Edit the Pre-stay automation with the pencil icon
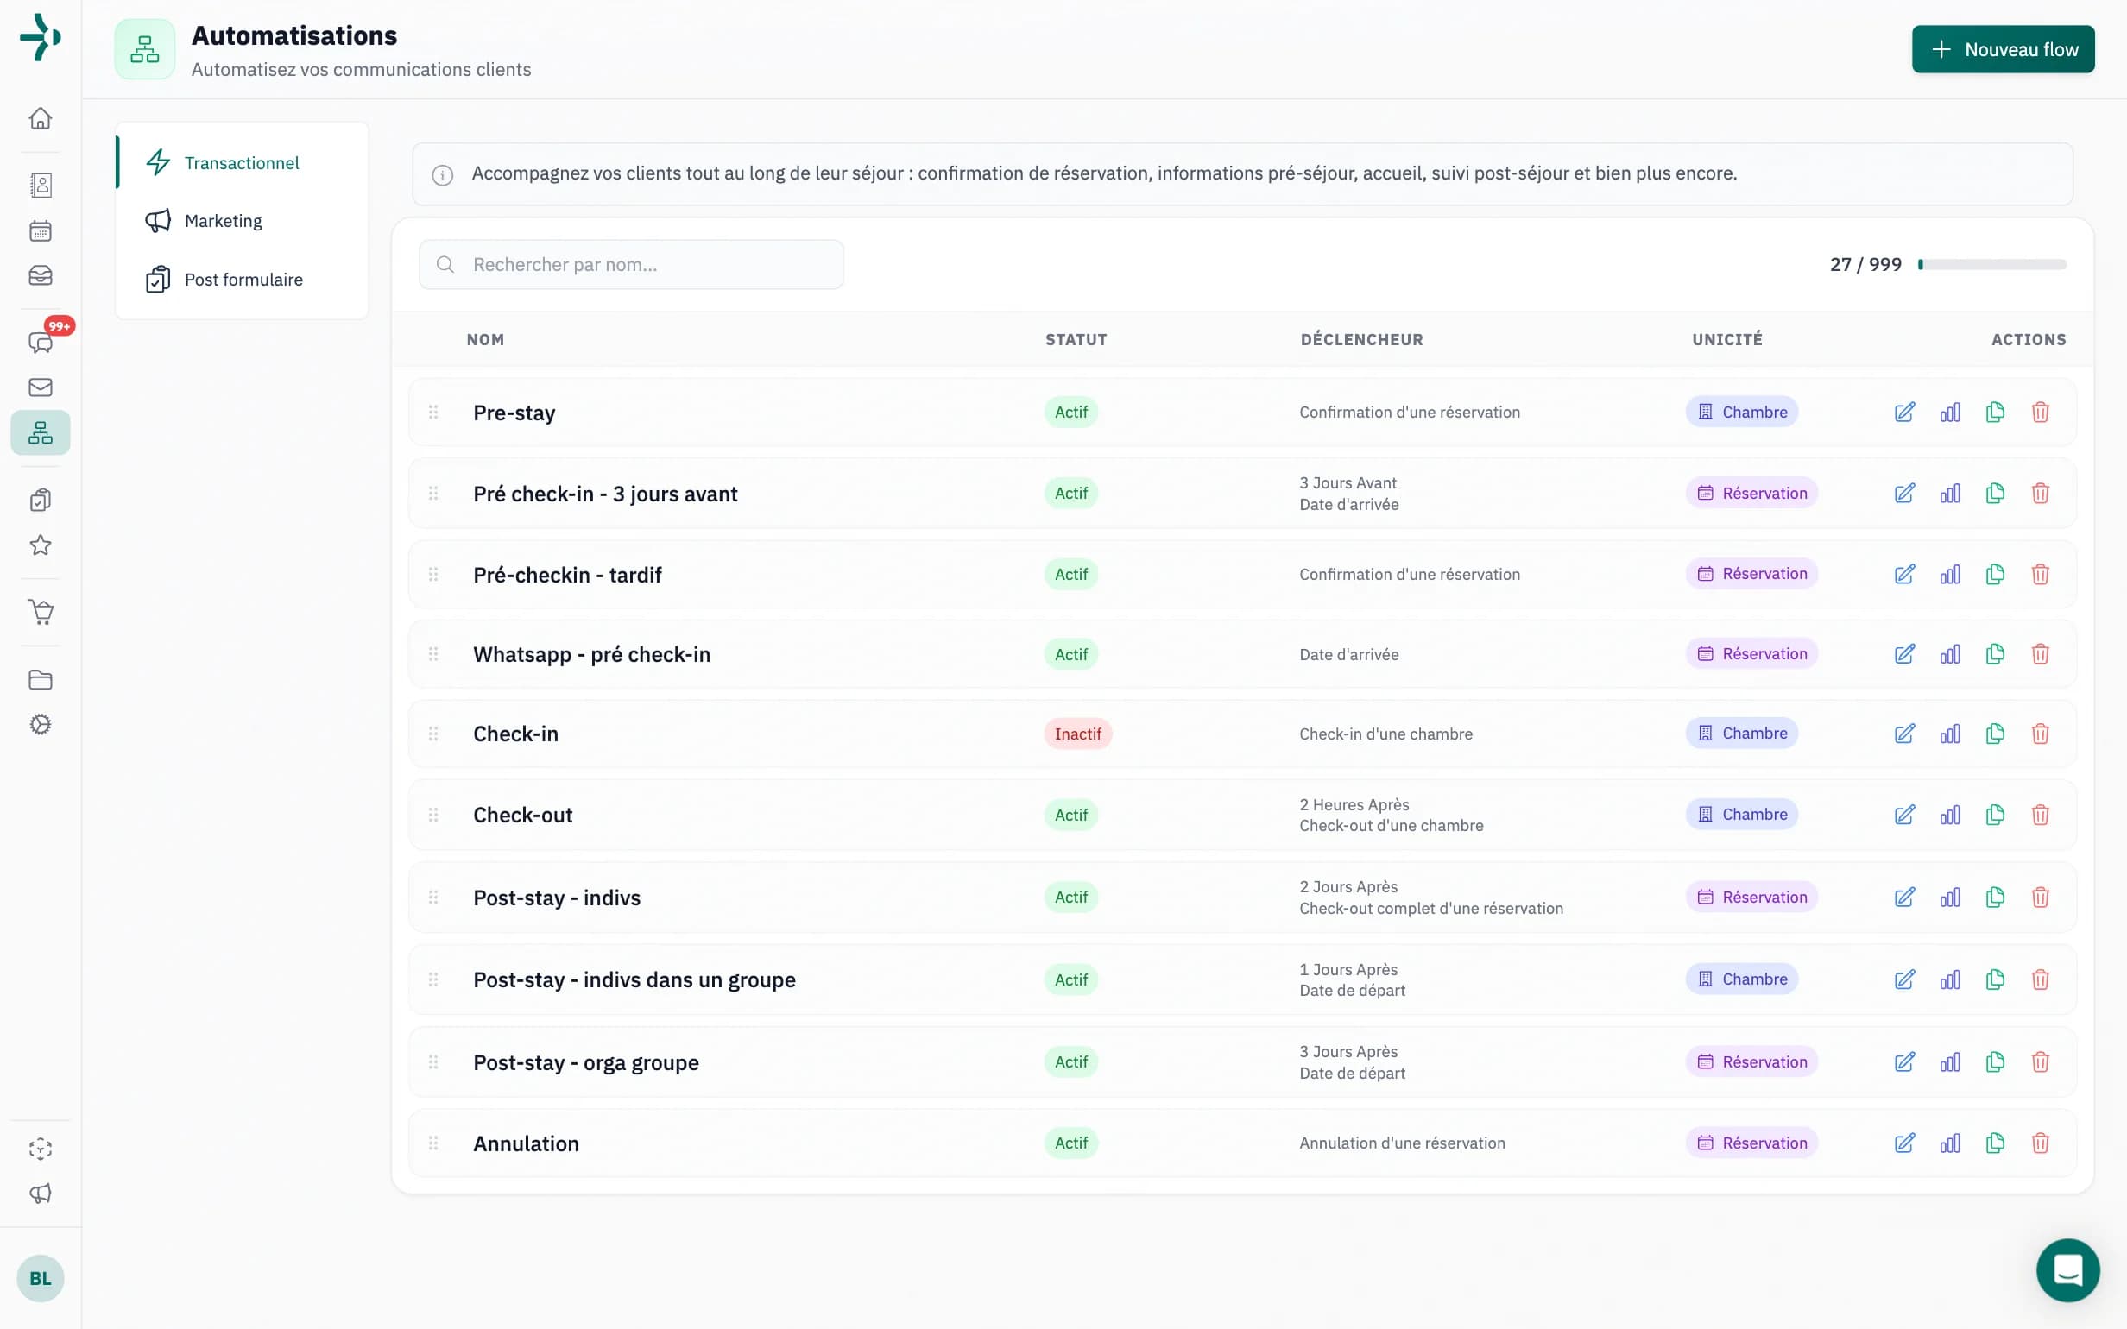Image resolution: width=2127 pixels, height=1329 pixels. [x=1904, y=412]
